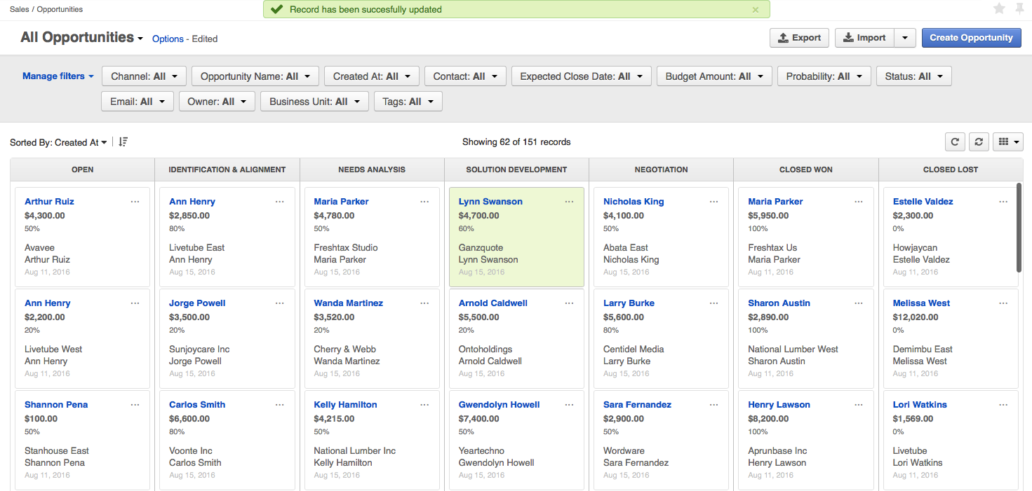The image size is (1032, 491).
Task: Open Lynn Swanson card ellipsis menu
Action: click(x=569, y=202)
